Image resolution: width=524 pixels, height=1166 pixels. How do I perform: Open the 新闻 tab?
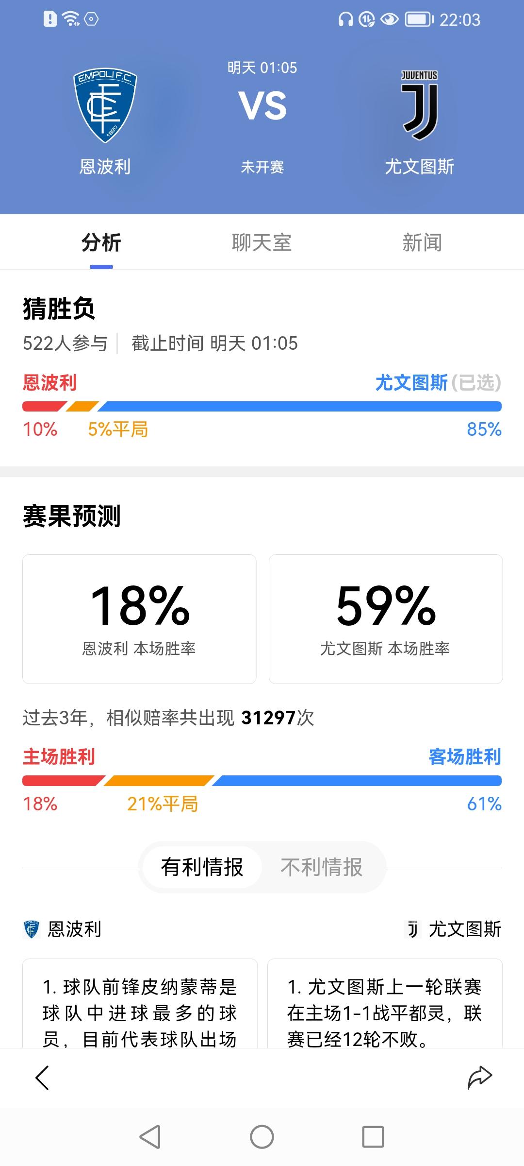(422, 242)
